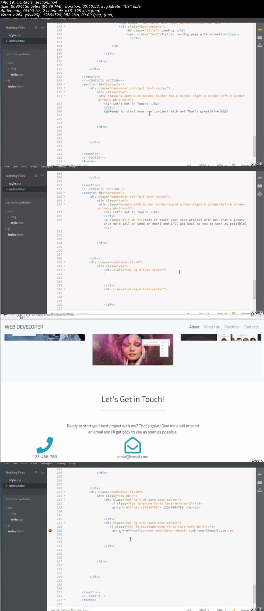
Task: Click the site info icon in the address bar
Action: pos(28,315)
